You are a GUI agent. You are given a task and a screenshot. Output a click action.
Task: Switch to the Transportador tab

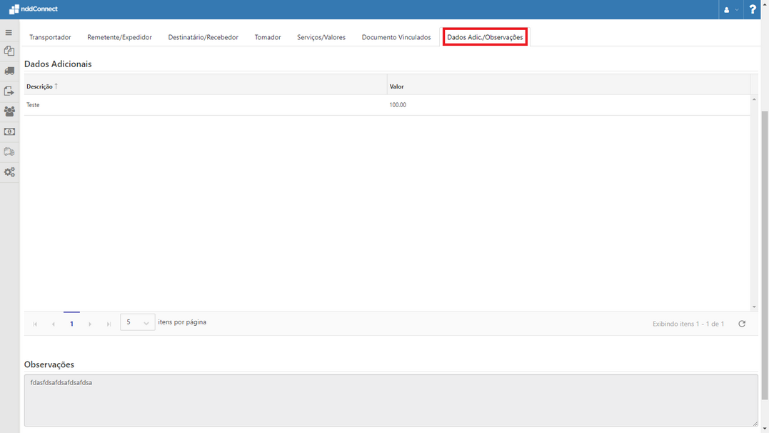(x=50, y=36)
